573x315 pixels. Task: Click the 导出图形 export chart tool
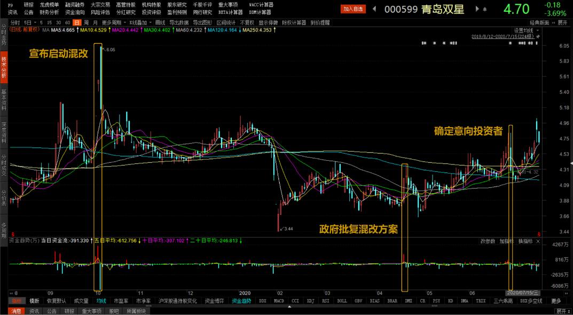tap(202, 22)
